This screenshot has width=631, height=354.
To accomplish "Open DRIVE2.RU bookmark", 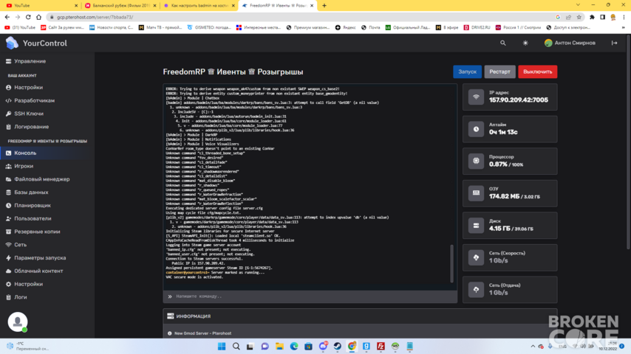I will [477, 27].
